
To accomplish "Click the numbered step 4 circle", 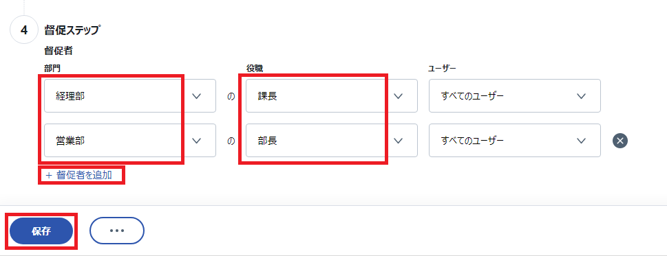I will tap(24, 30).
